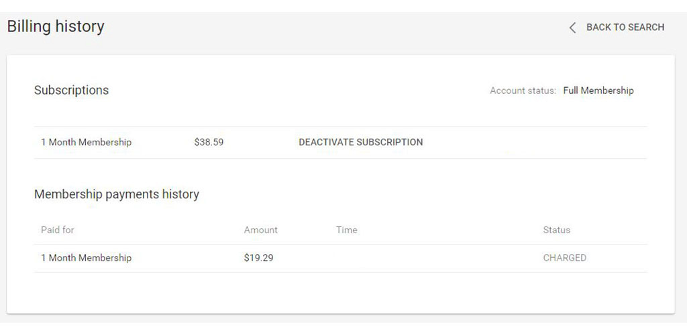Click the BACK TO SEARCH link
This screenshot has width=687, height=335.
tap(625, 27)
